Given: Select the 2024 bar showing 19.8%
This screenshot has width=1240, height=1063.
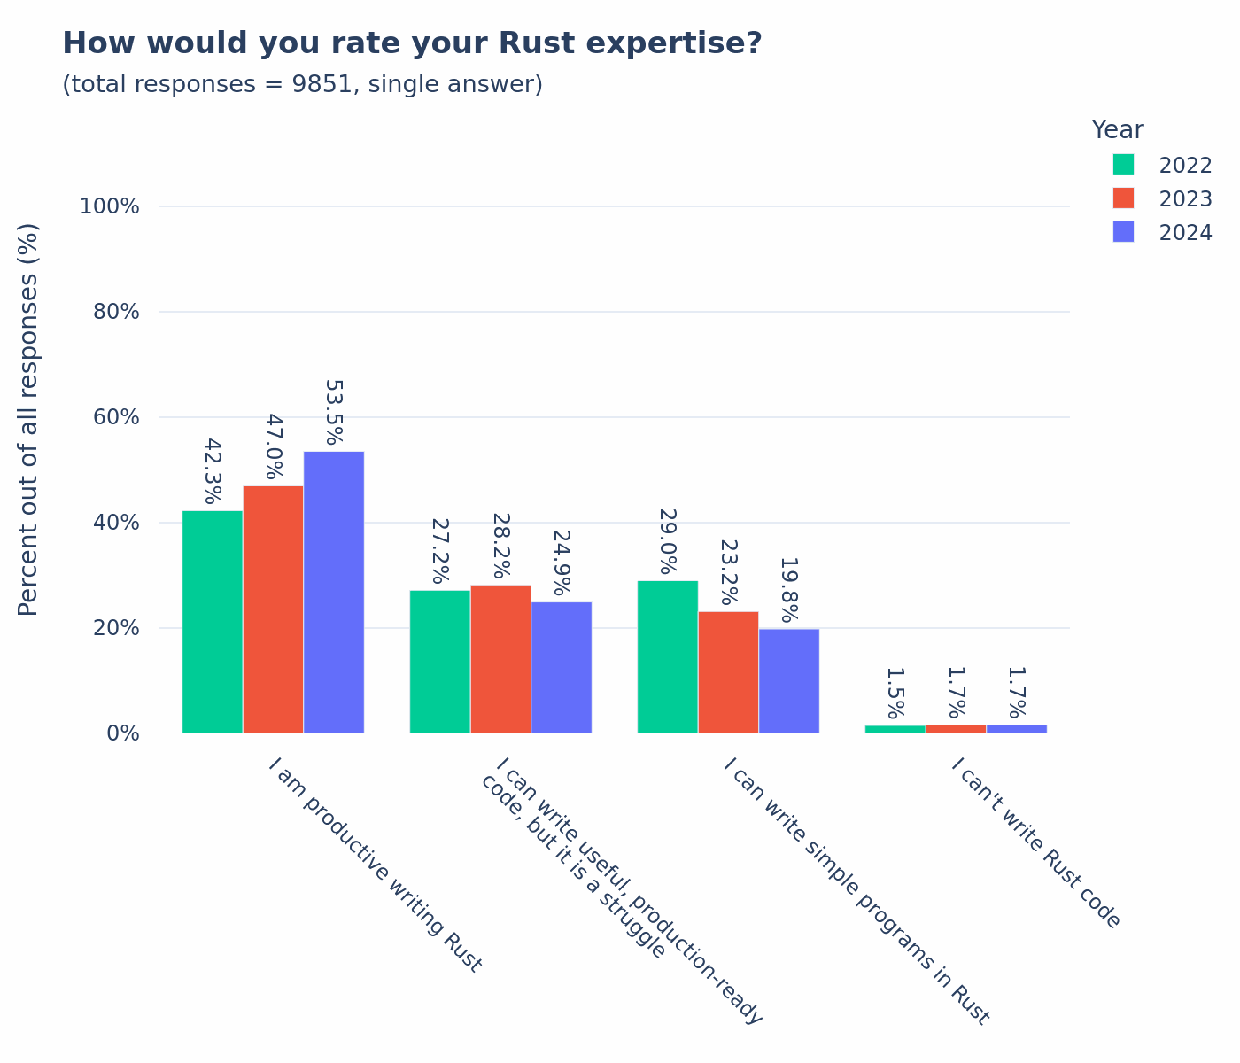Looking at the screenshot, I should pos(789,680).
